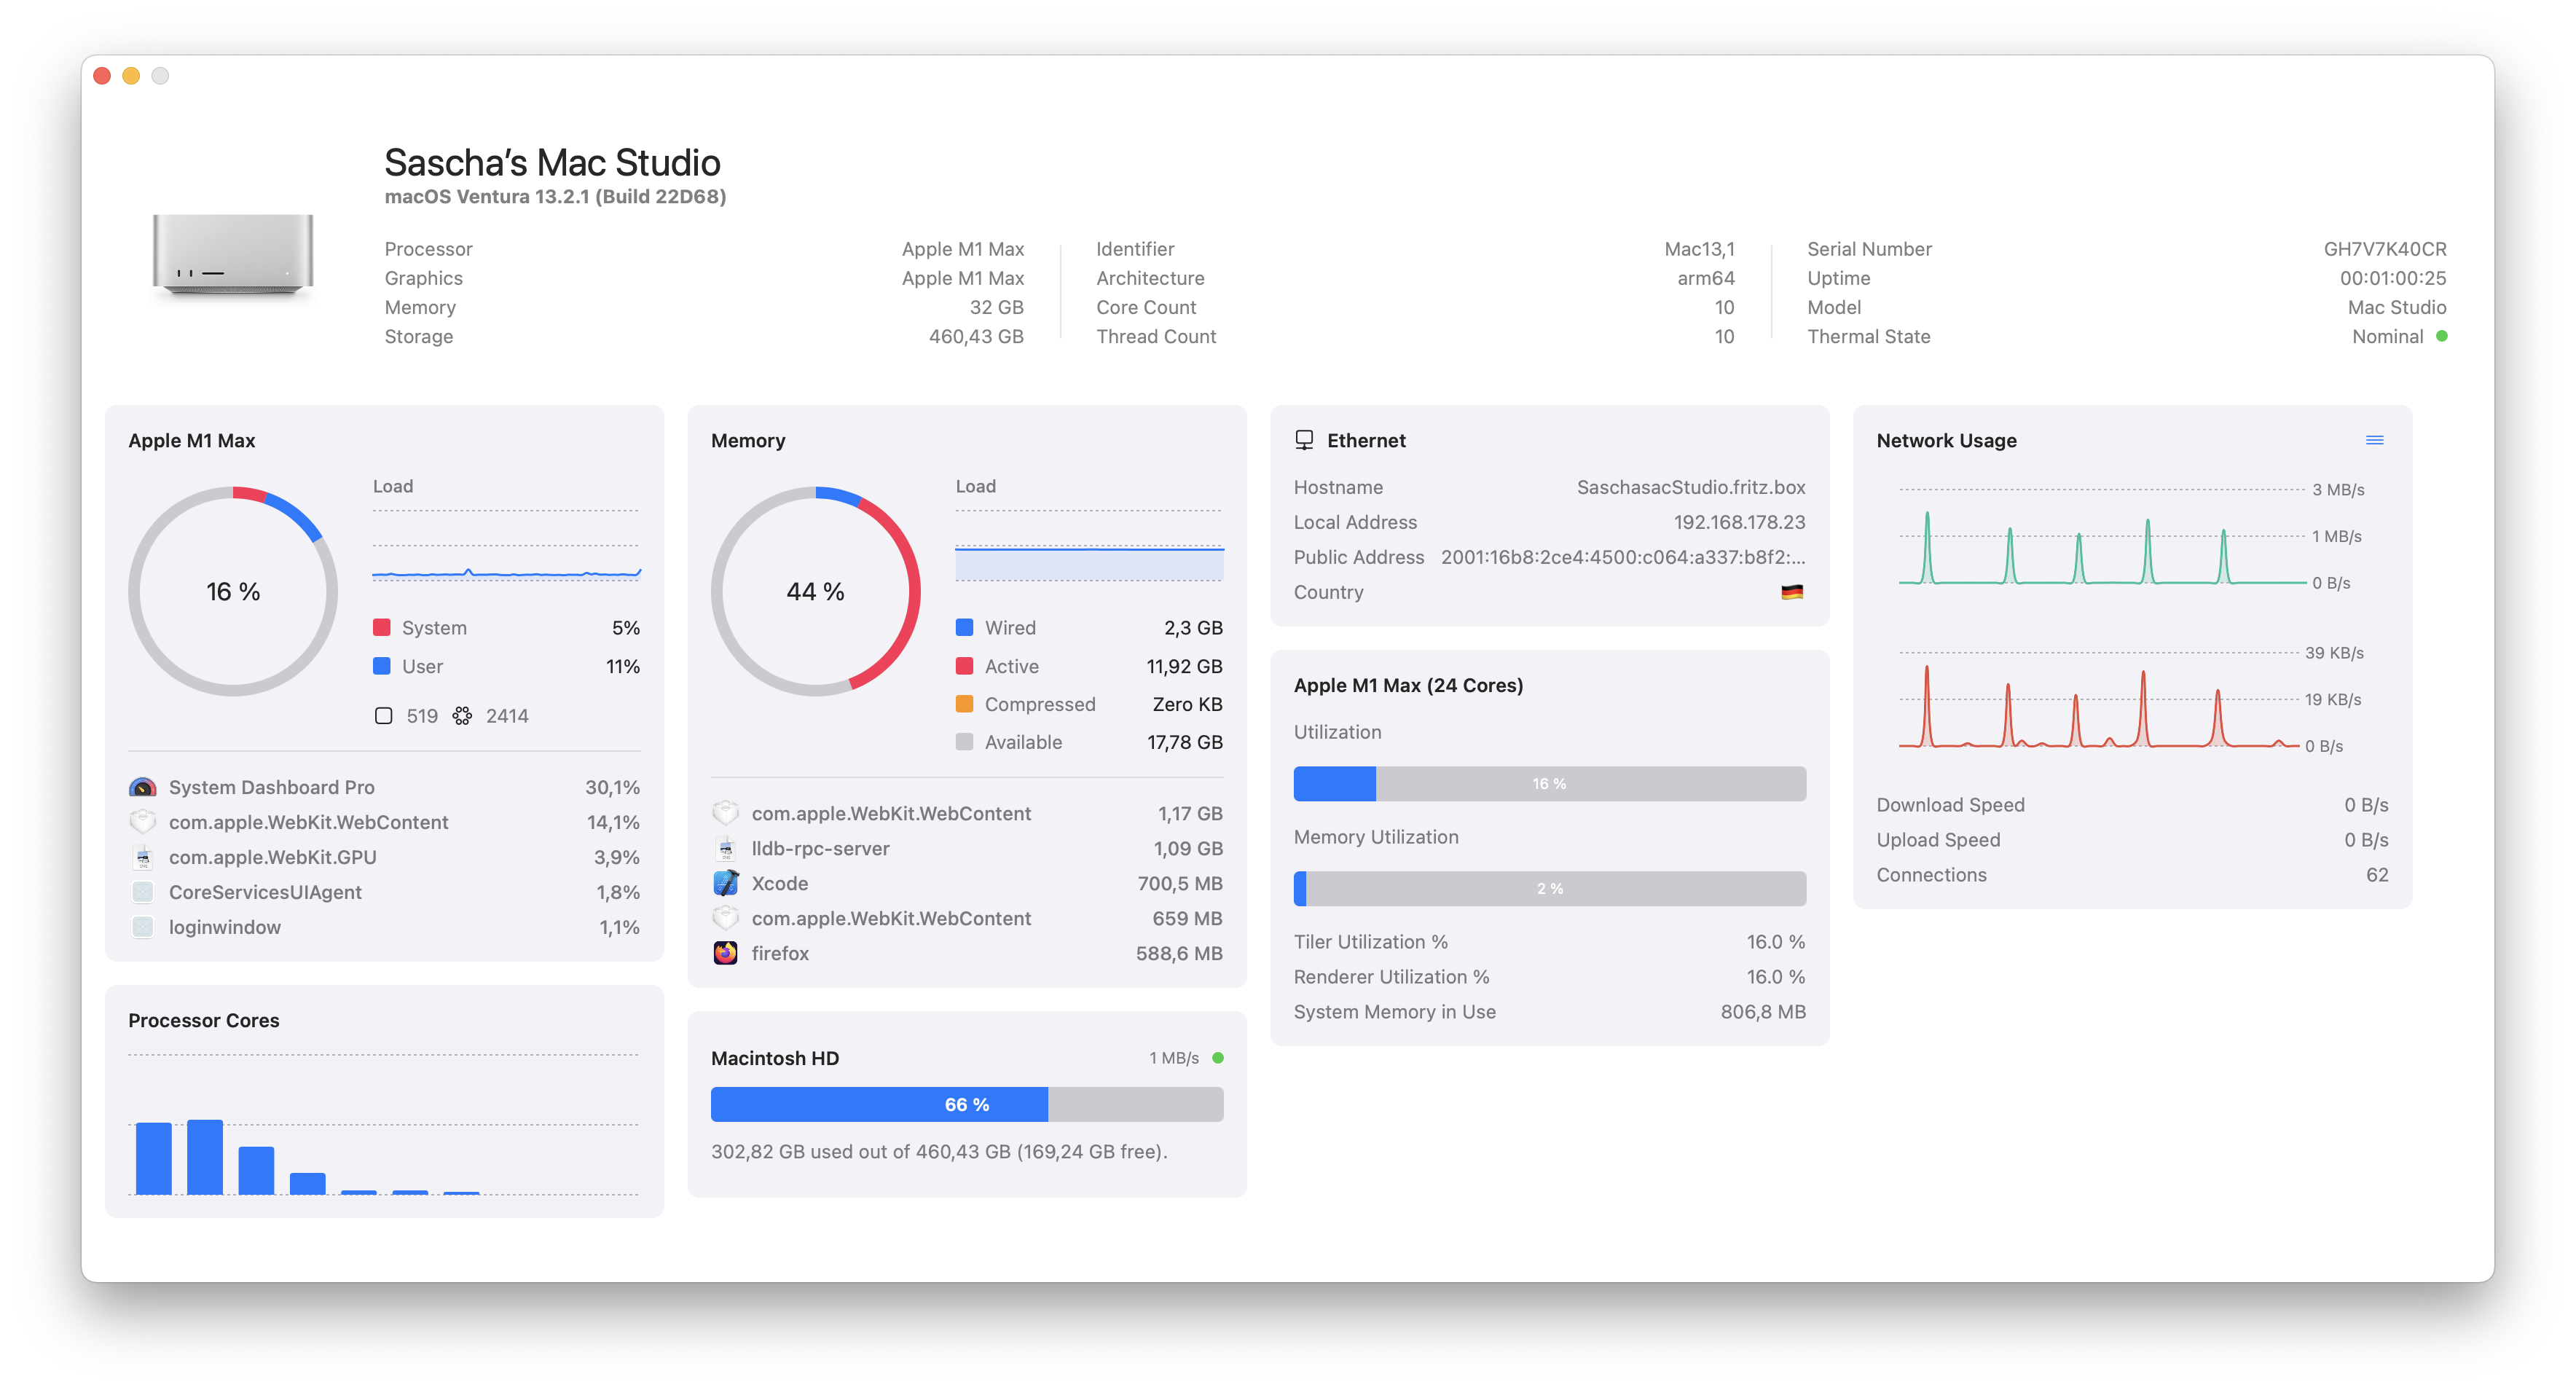Click System Memory in Use 806,8 MB
This screenshot has height=1390, width=2576.
(1550, 1012)
